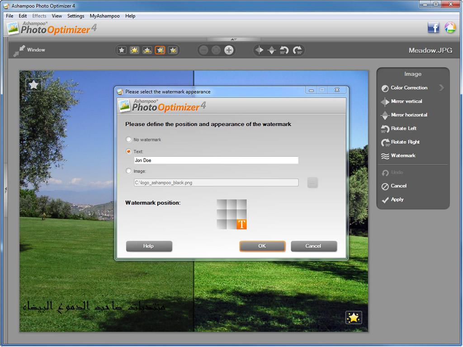
Task: Choose Rotate Left in Image panel
Action: click(404, 128)
